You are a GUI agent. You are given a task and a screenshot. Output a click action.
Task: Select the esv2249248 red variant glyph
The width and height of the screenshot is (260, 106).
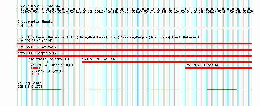click(x=36, y=68)
